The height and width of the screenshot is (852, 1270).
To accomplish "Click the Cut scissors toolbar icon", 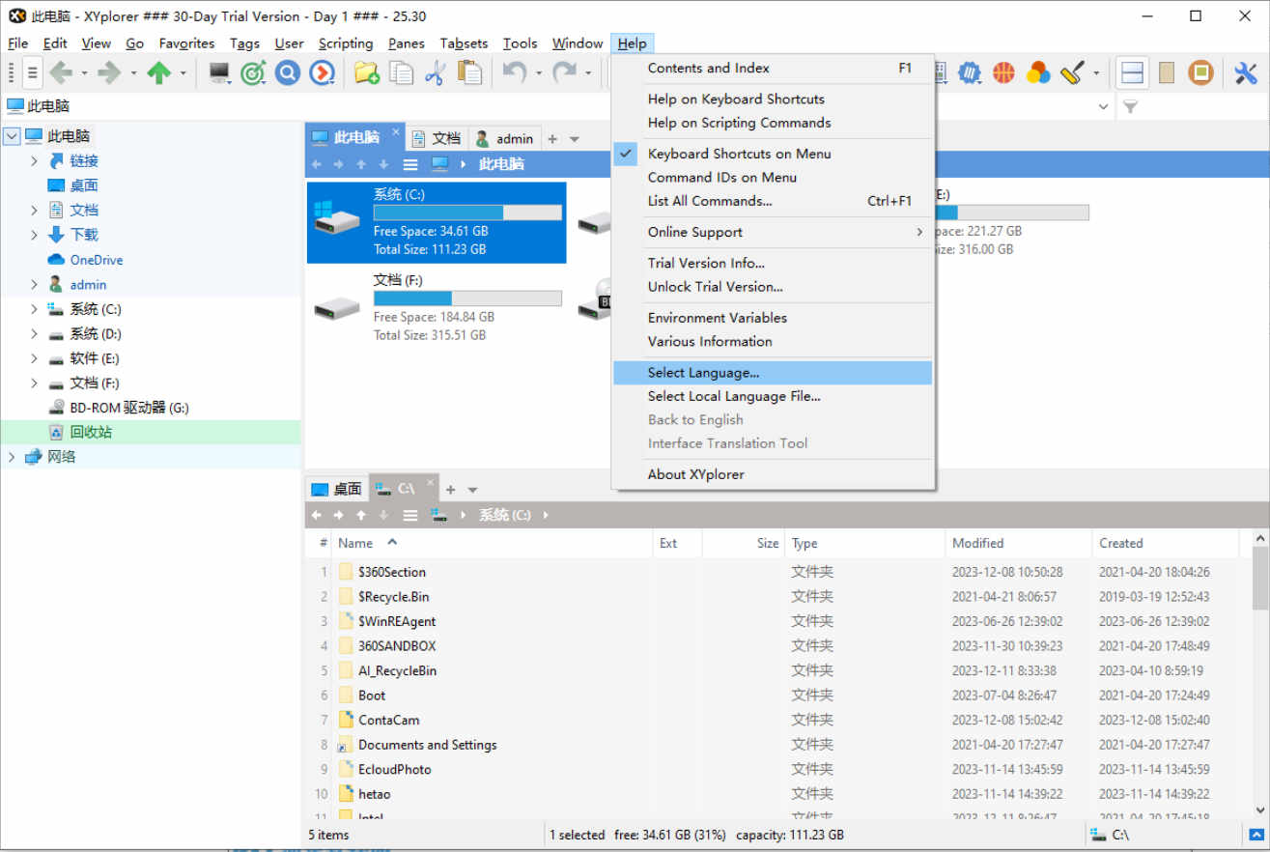I will [435, 72].
